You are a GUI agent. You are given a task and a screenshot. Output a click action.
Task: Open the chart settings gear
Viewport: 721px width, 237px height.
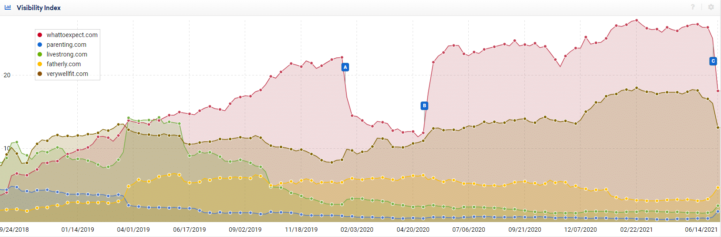(711, 7)
